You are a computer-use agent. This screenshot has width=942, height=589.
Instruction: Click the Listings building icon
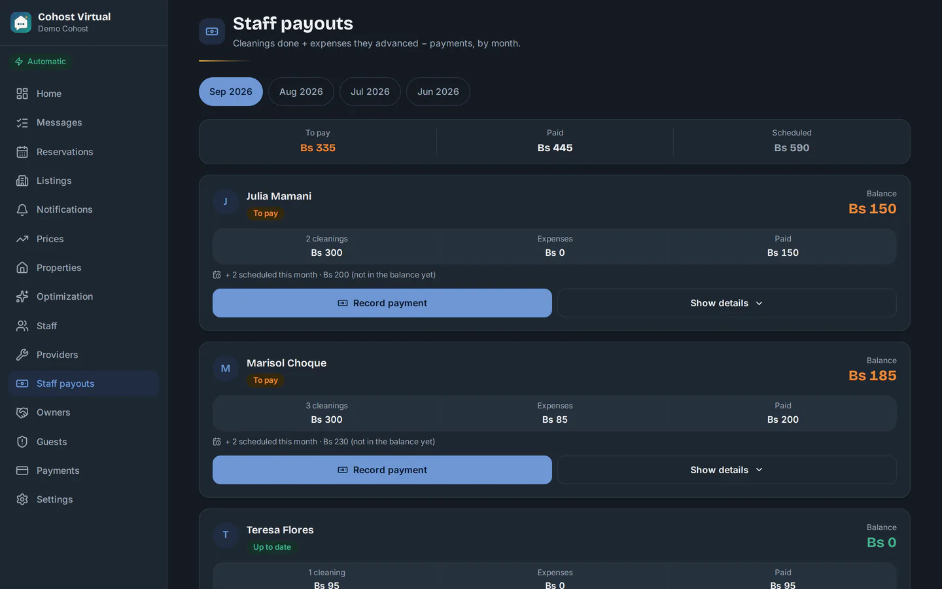coord(22,181)
